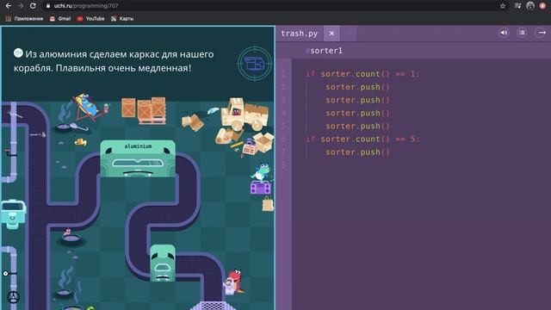Place cursor on sorter.push() in line 3
This screenshot has width=551, height=310.
pos(357,100)
